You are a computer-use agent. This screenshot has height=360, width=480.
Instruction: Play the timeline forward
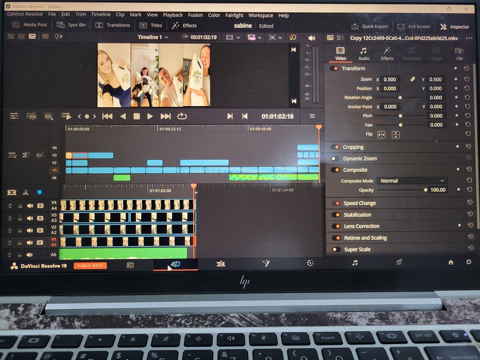pyautogui.click(x=150, y=116)
